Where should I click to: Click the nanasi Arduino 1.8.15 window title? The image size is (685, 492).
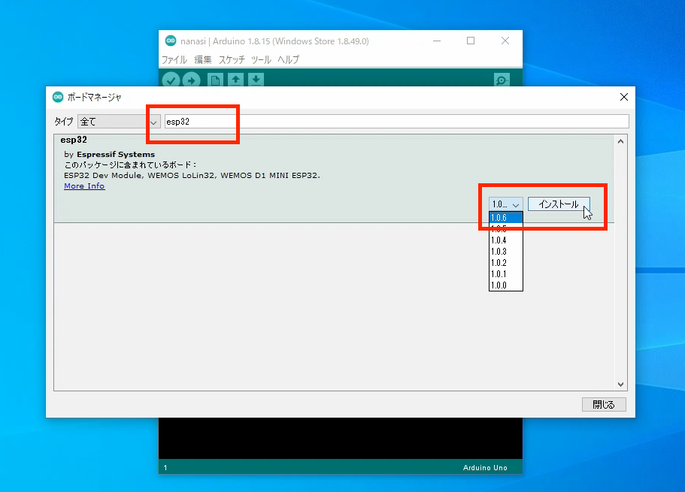[274, 41]
